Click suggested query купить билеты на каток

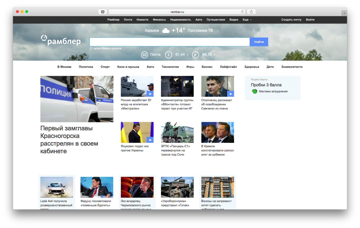click(107, 49)
